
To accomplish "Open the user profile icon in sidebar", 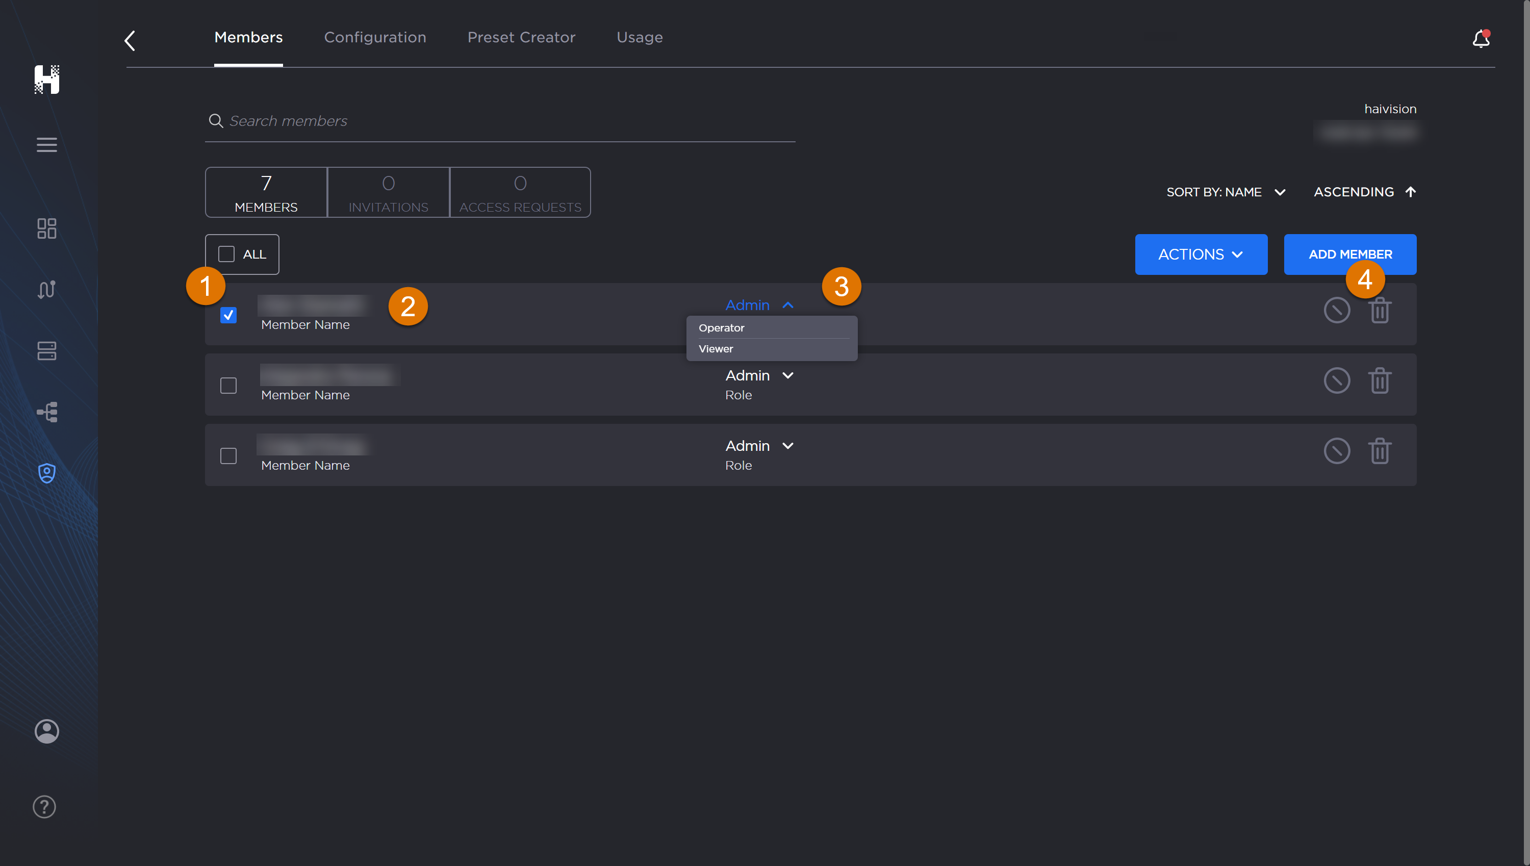I will pos(46,731).
